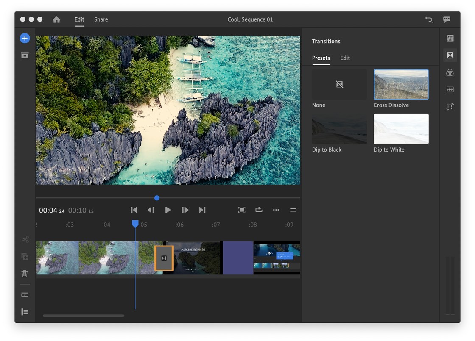Image resolution: width=475 pixels, height=341 pixels.
Task: Step back one frame
Action: click(151, 210)
